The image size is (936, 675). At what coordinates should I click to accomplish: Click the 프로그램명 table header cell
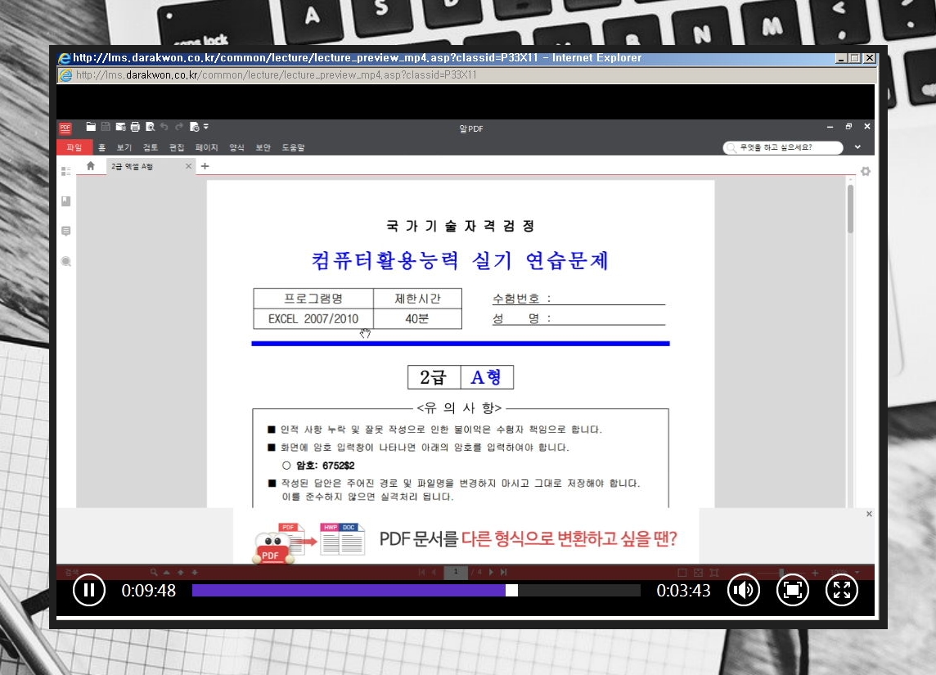click(x=313, y=299)
